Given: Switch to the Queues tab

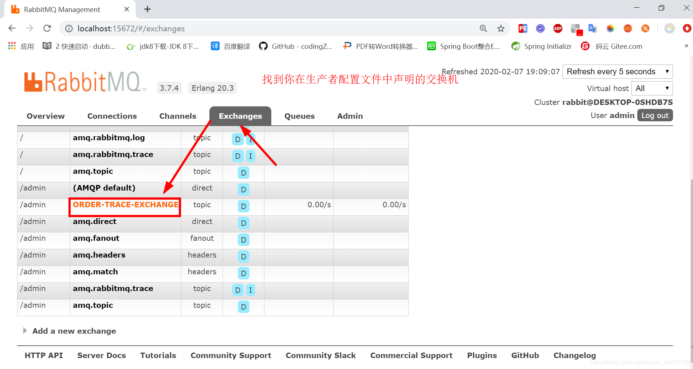Looking at the screenshot, I should 299,116.
